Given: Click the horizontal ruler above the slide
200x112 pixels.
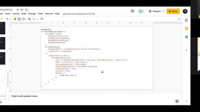Looking at the screenshot, I should [97, 23].
